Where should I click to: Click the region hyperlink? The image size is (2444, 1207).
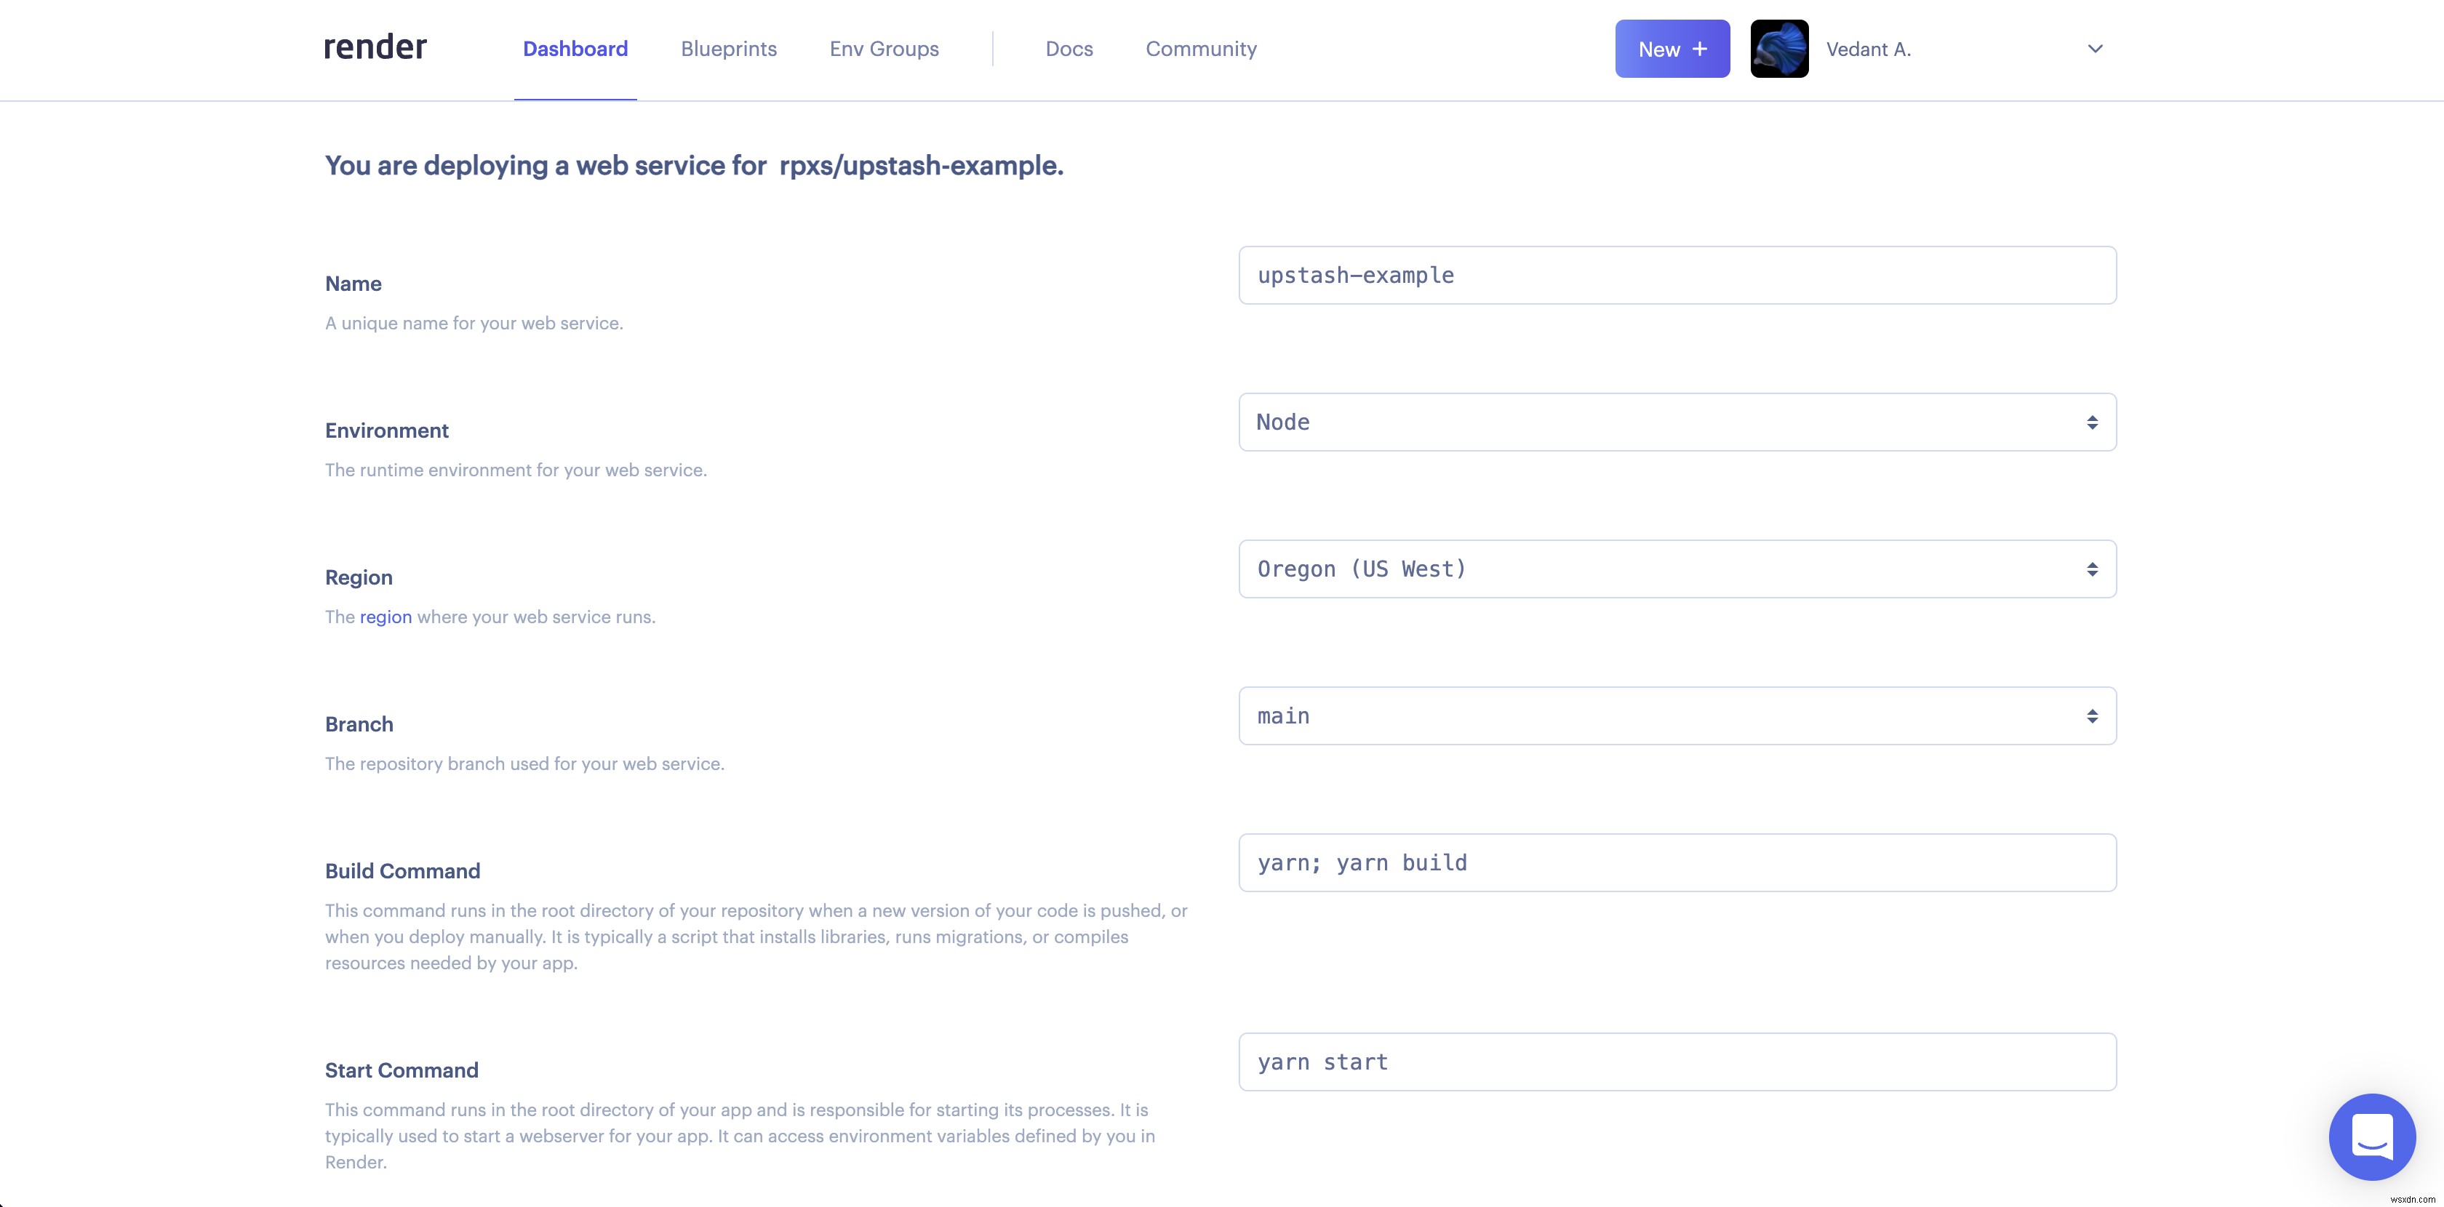(x=385, y=617)
